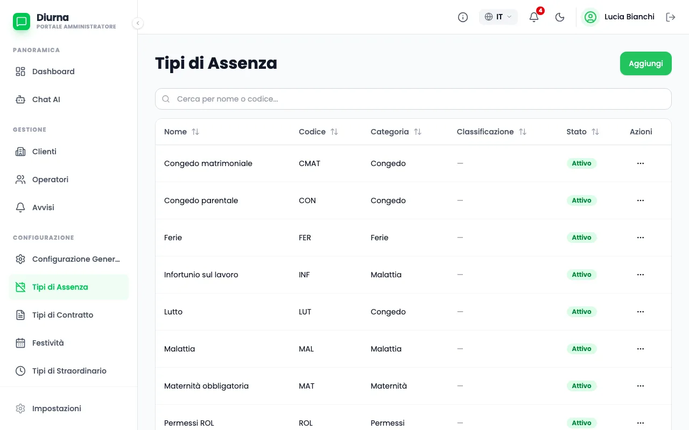
Task: Click the Diurna logo icon
Action: 22,21
